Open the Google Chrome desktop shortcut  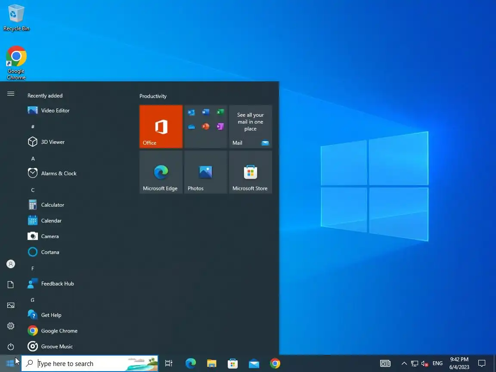point(16,63)
